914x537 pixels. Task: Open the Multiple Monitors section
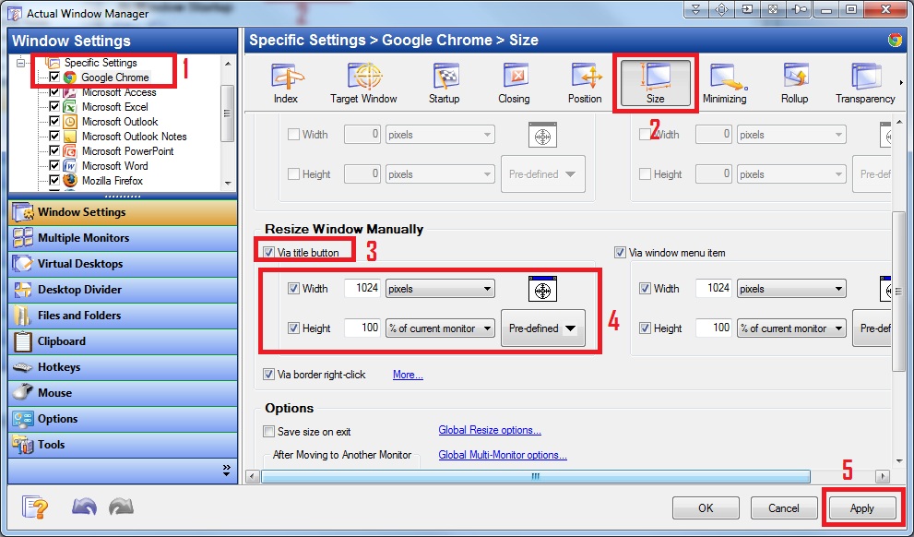[x=123, y=238]
